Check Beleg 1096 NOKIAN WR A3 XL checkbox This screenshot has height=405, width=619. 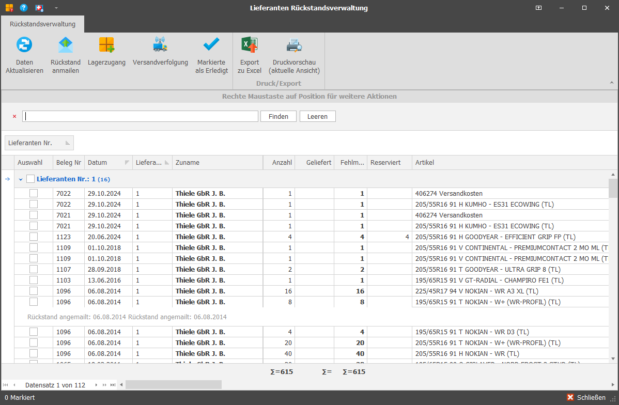coord(34,291)
